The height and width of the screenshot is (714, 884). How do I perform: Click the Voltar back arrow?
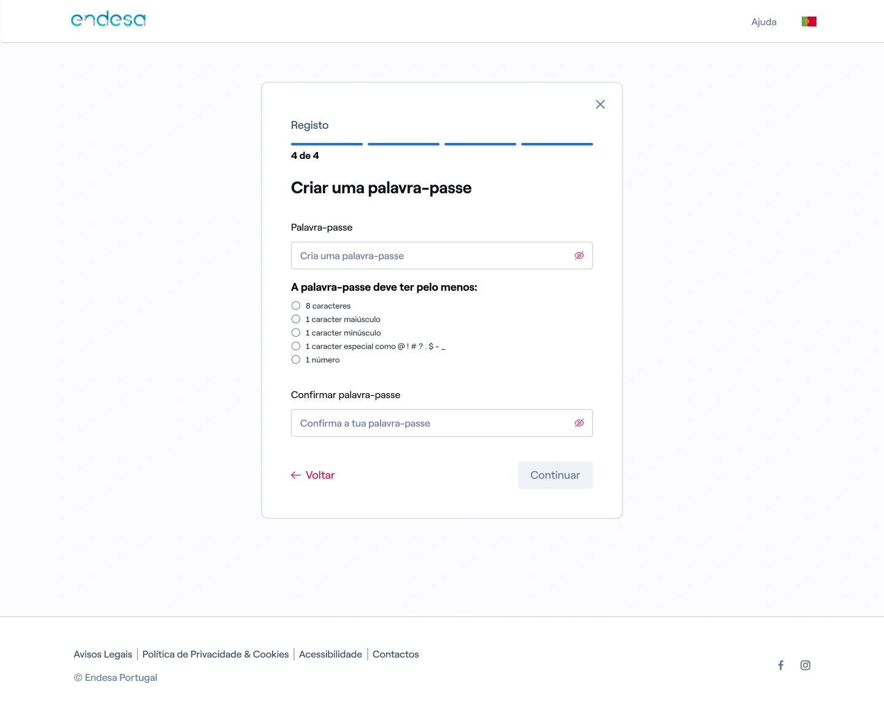[296, 475]
